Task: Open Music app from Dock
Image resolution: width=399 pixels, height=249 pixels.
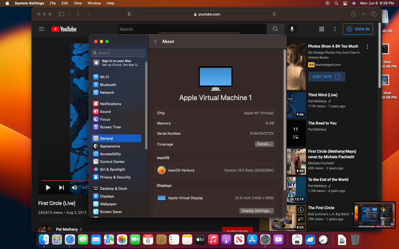Action: [213, 239]
